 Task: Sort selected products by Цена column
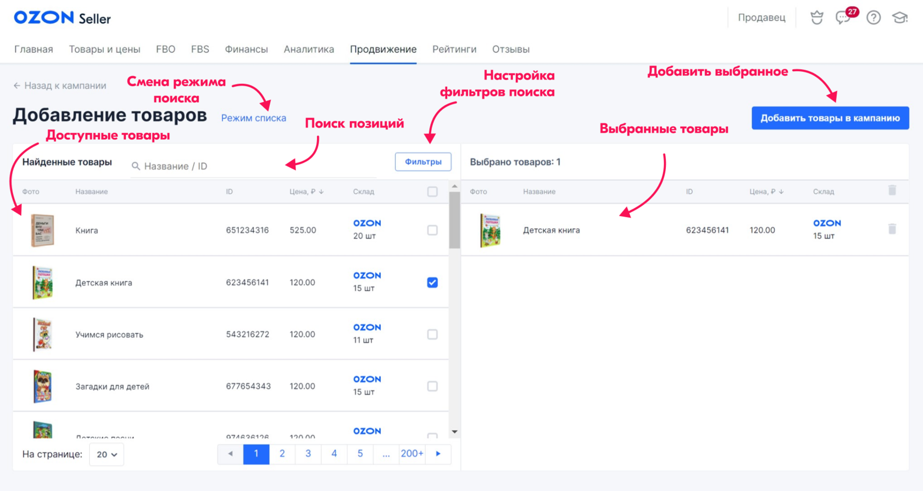[x=766, y=191]
